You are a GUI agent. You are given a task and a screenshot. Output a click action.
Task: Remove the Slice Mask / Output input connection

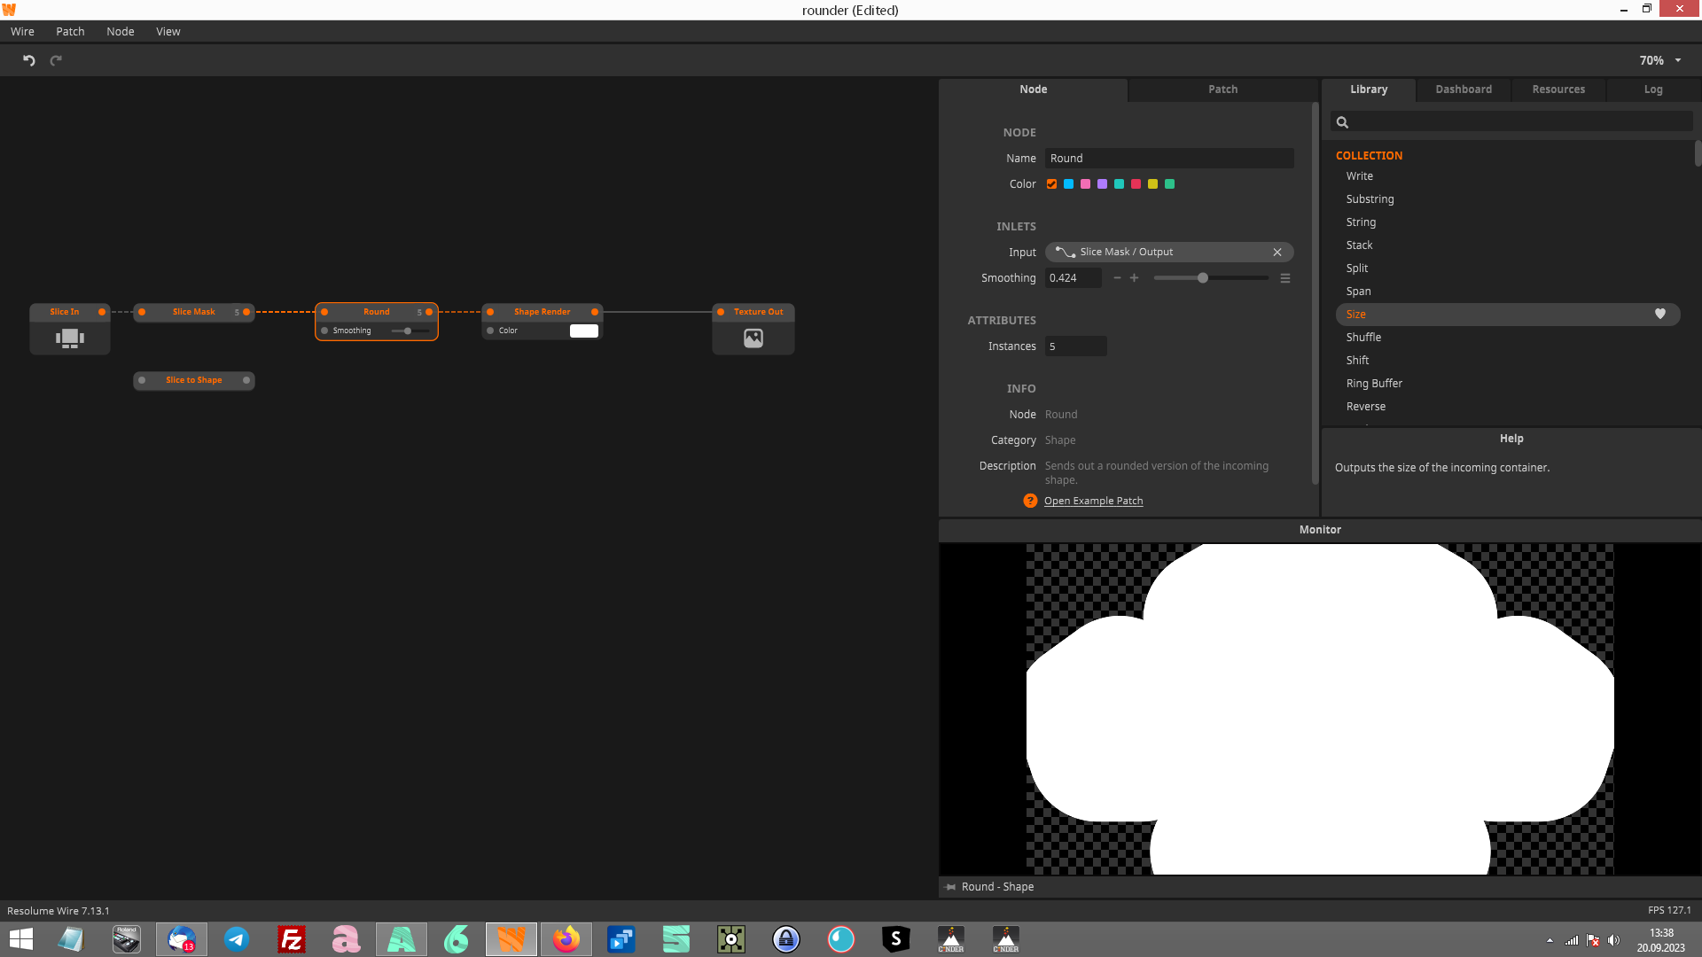click(1277, 253)
